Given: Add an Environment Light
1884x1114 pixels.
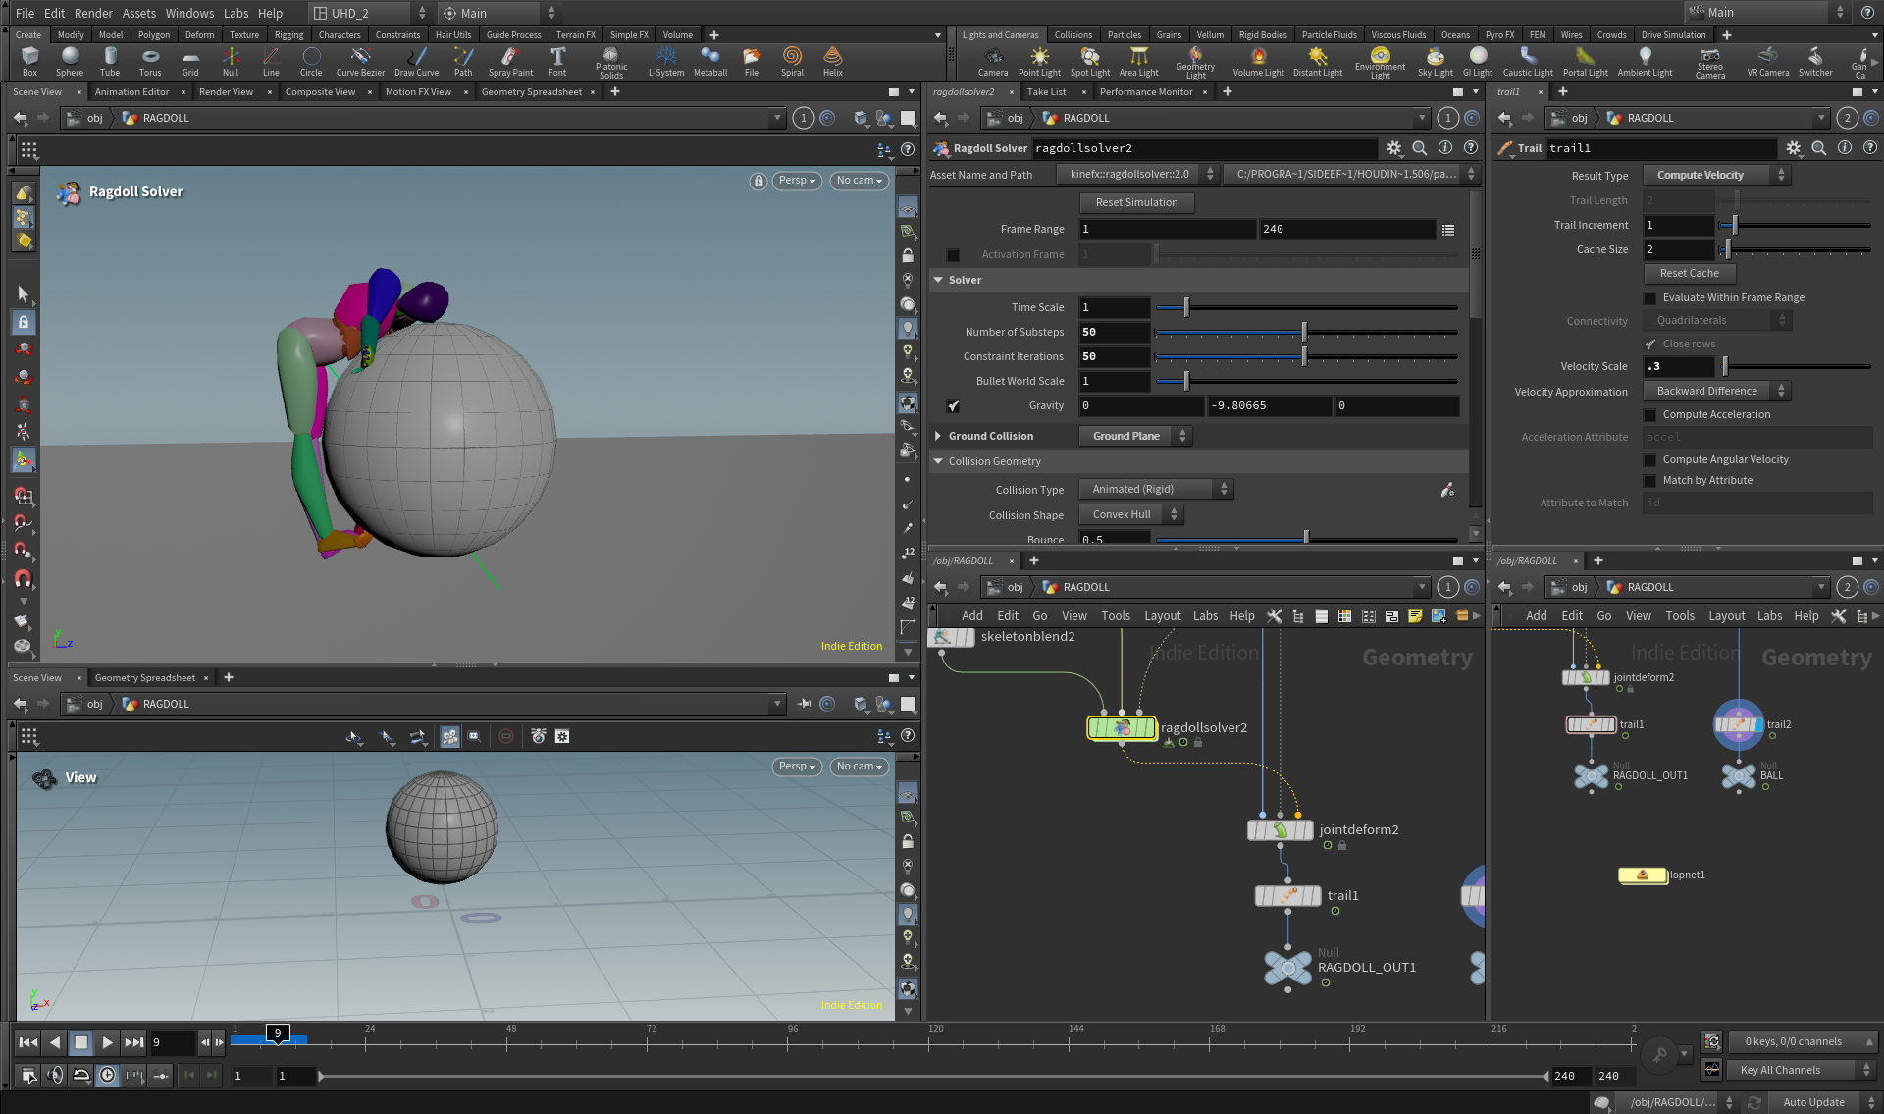Looking at the screenshot, I should pos(1381,62).
